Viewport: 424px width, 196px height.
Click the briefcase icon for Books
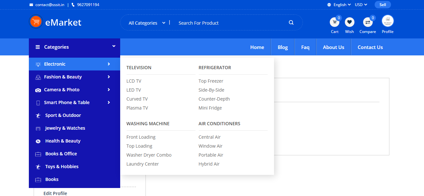click(x=38, y=180)
